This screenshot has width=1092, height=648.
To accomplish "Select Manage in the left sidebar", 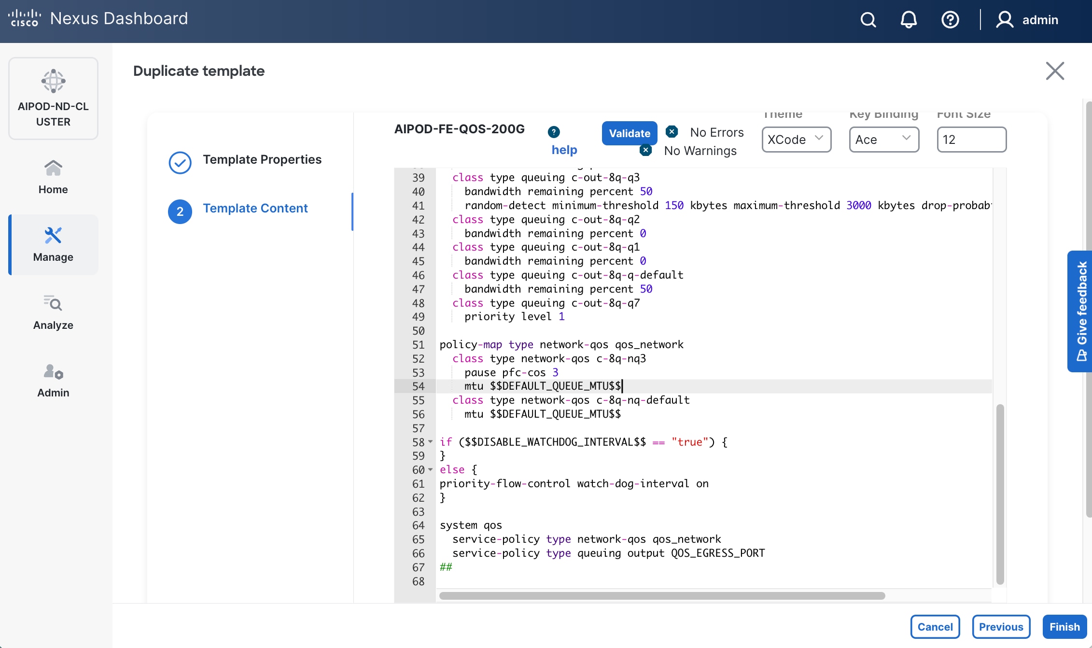I will tap(53, 245).
